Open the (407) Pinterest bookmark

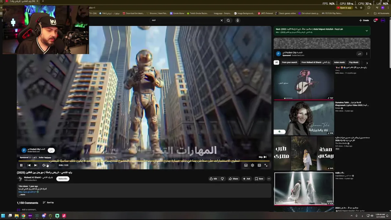tap(265, 13)
